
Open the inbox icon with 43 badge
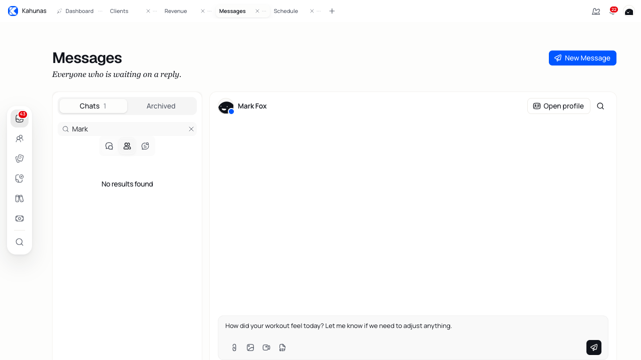(20, 118)
